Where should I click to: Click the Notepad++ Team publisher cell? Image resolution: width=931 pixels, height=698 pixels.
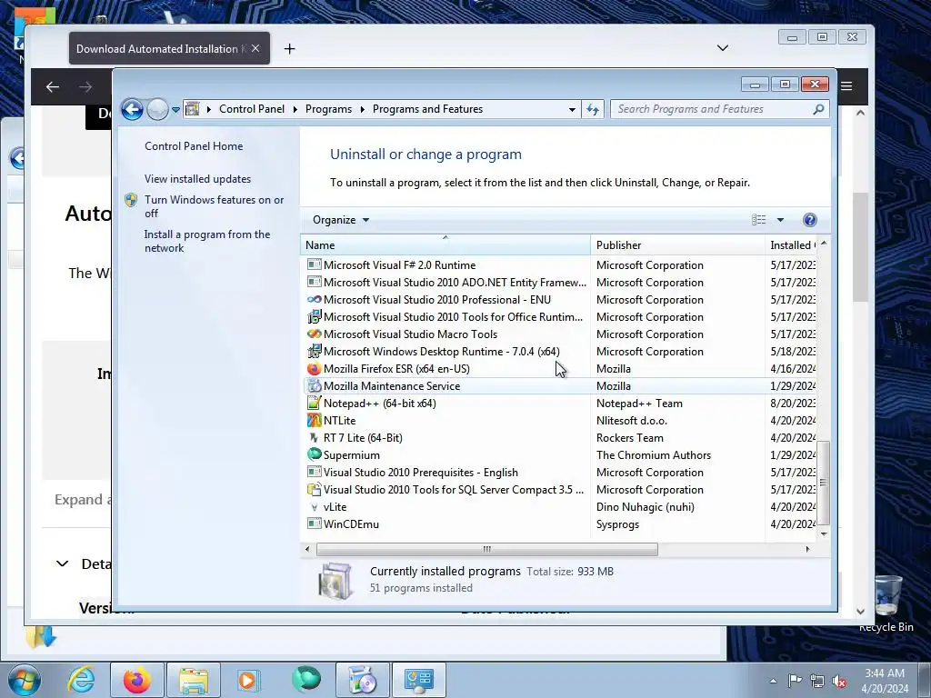click(639, 404)
